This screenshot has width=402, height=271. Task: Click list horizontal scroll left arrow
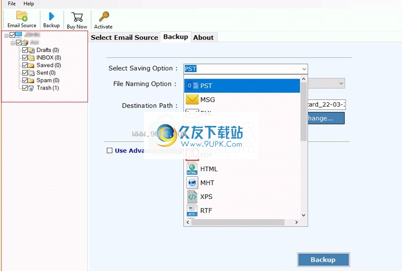click(x=188, y=222)
